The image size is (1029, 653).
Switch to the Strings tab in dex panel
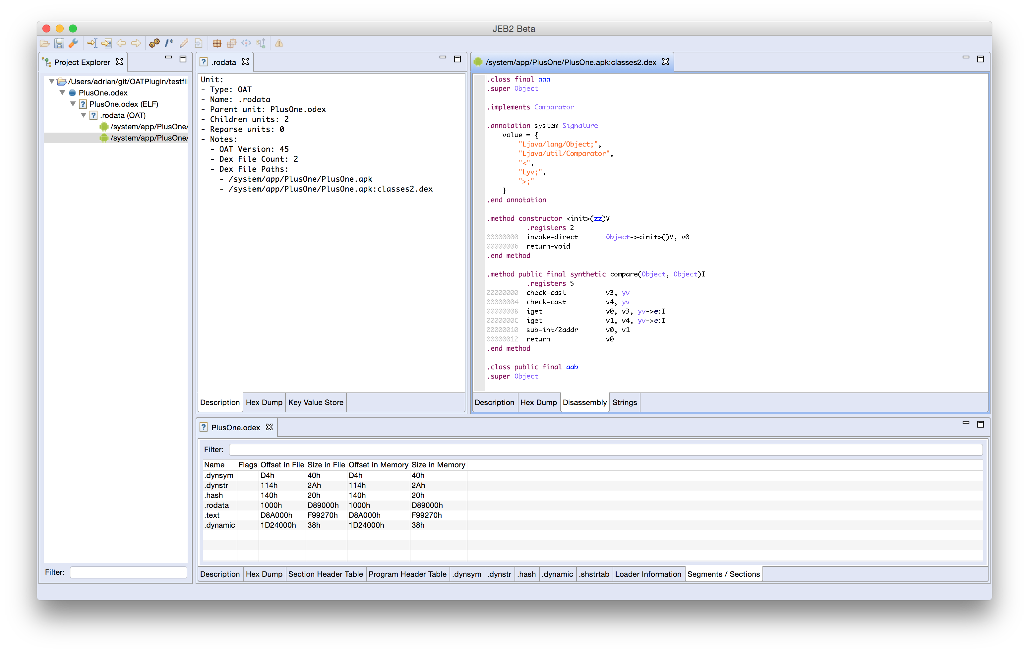click(x=624, y=402)
